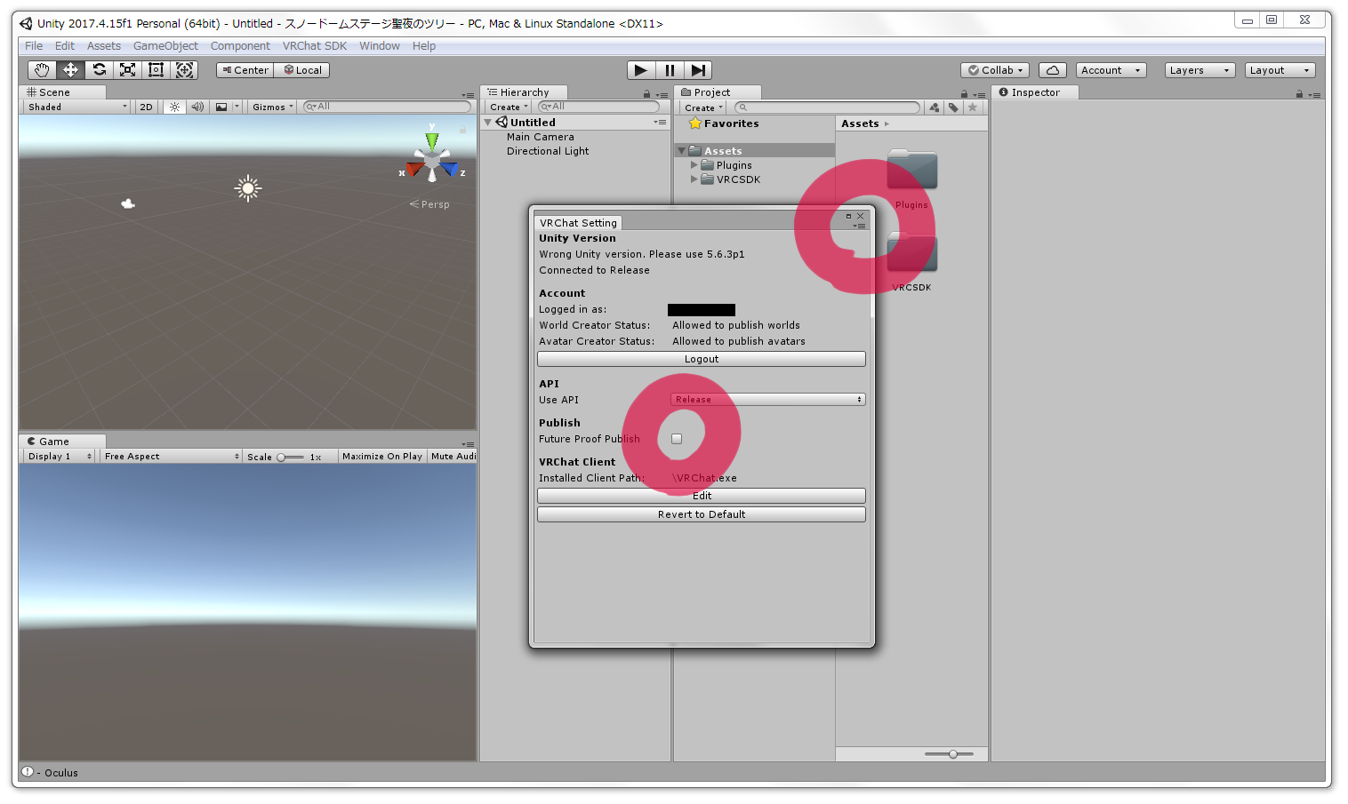Viewport: 1348px width, 804px height.
Task: Open the Gizmos dropdown
Action: pyautogui.click(x=272, y=107)
